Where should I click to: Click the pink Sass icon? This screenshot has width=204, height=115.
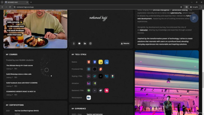coord(89,76)
